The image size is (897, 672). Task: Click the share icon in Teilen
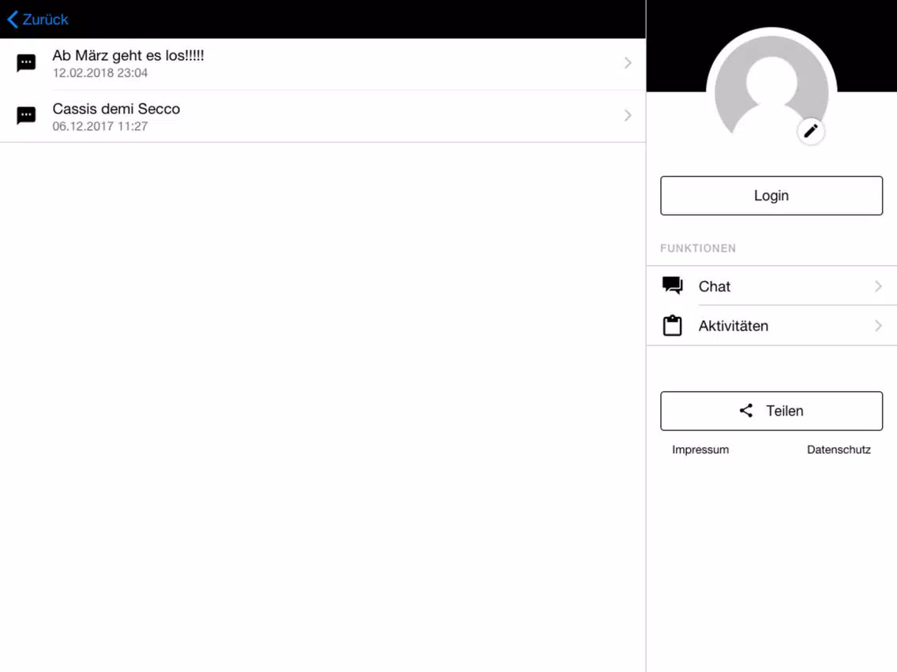(x=746, y=410)
